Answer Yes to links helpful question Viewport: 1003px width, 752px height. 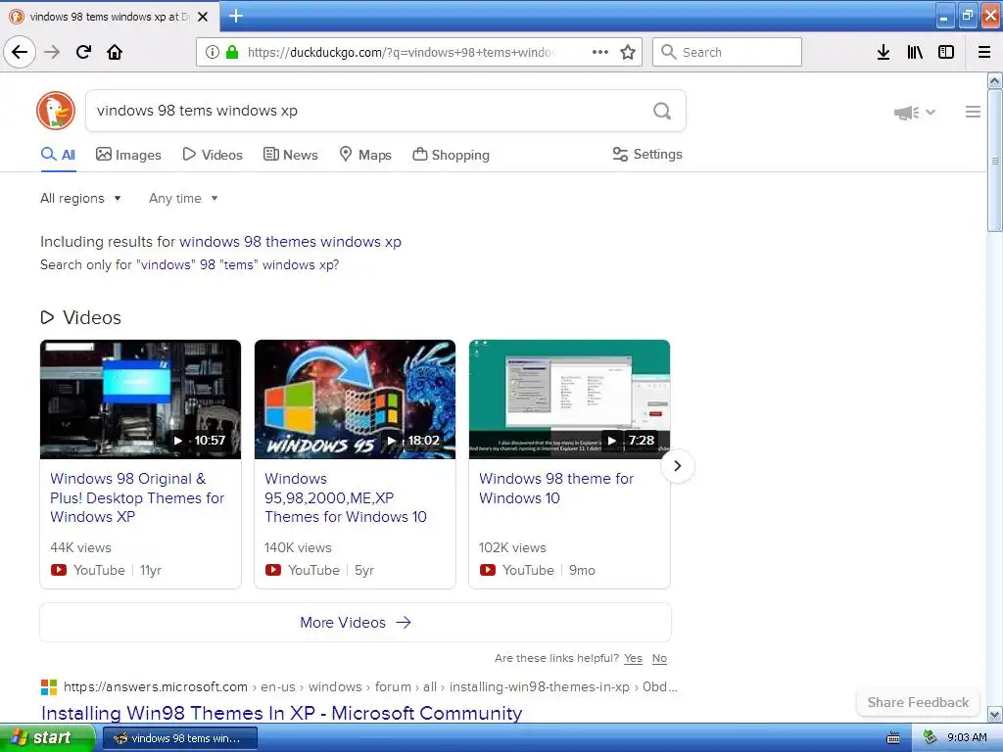pos(634,658)
